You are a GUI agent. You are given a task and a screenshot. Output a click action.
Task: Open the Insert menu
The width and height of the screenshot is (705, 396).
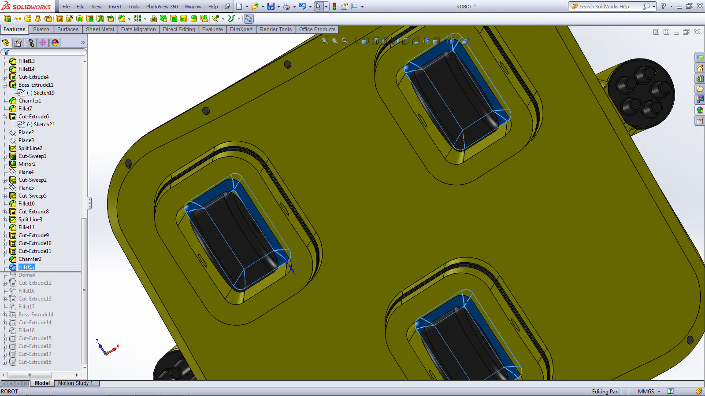pyautogui.click(x=115, y=7)
